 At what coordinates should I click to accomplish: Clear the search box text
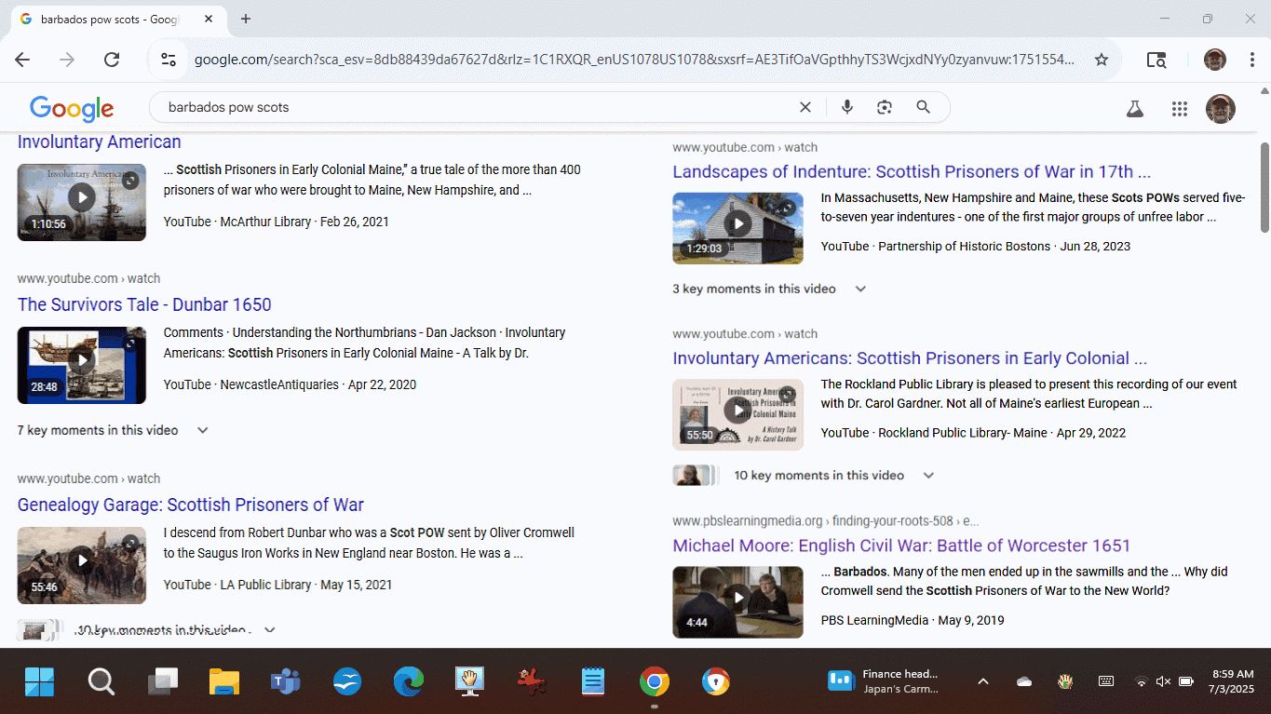click(x=805, y=107)
